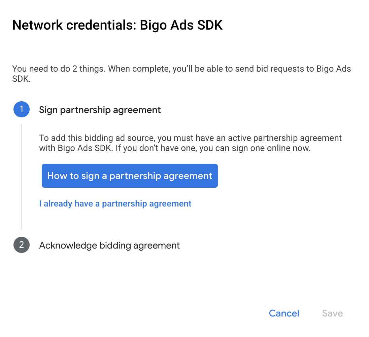The image size is (369, 337).
Task: Jump to step 2 via its number badge
Action: tap(22, 245)
